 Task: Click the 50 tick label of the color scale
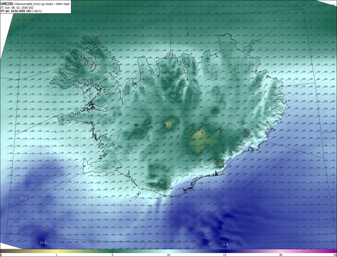pos(335,255)
